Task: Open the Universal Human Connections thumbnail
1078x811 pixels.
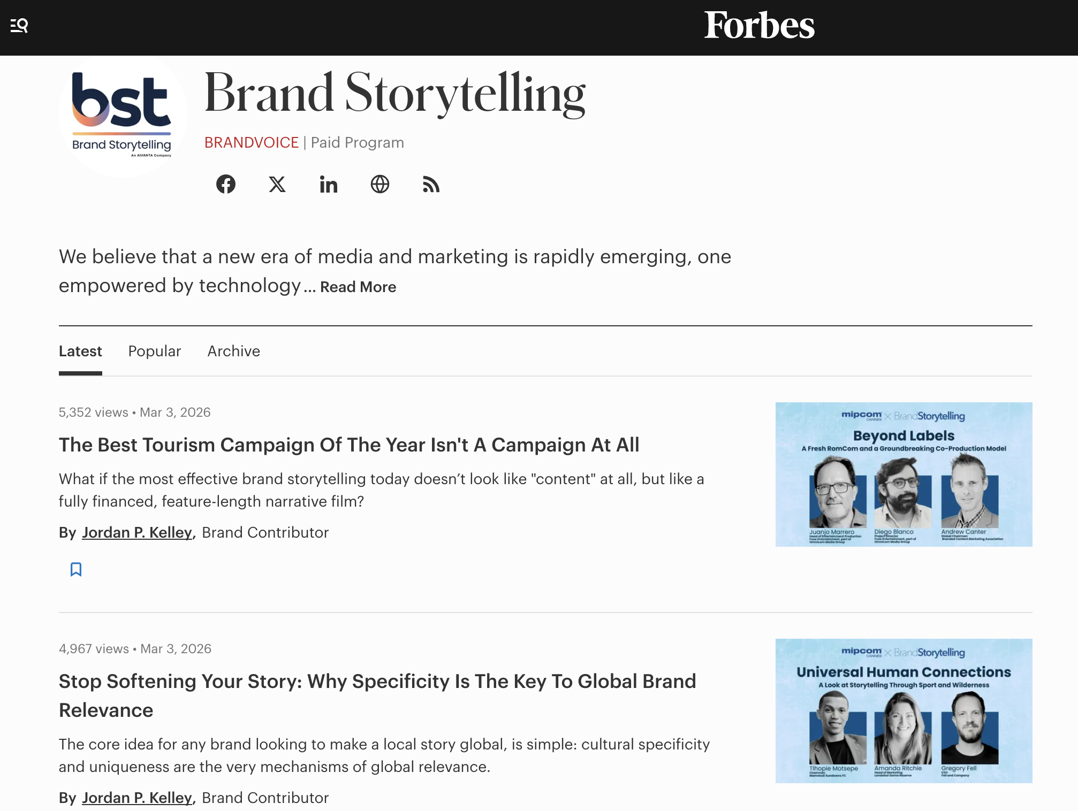Action: 904,711
